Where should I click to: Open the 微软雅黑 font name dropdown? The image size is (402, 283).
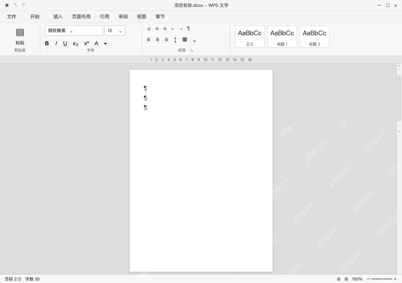(74, 31)
